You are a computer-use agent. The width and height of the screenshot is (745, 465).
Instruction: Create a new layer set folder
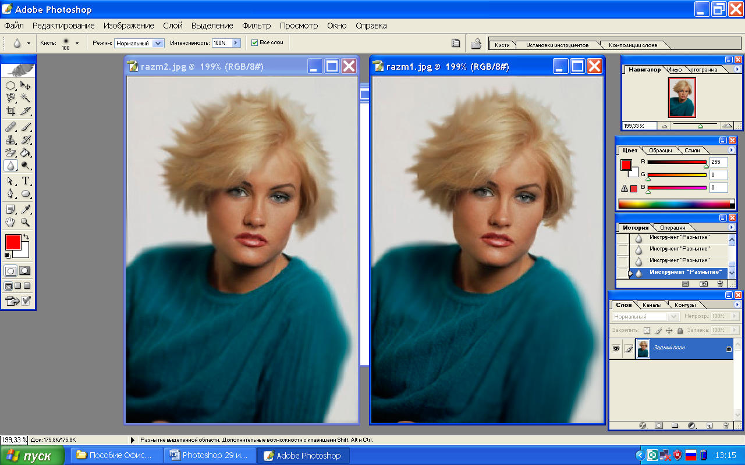tap(675, 425)
